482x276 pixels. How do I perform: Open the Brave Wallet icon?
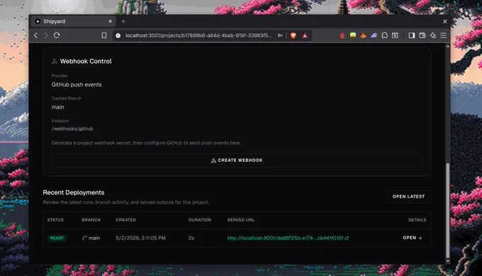click(422, 35)
